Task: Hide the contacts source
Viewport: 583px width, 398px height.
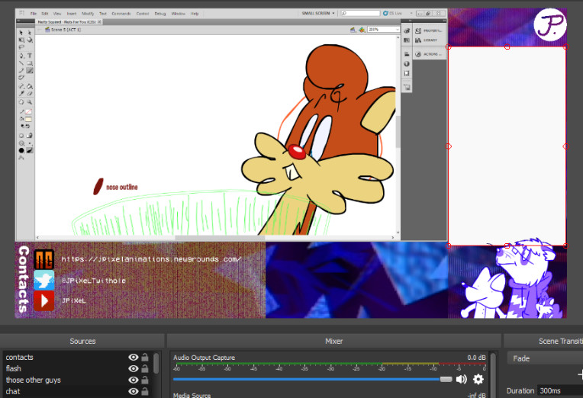Action: [x=133, y=357]
